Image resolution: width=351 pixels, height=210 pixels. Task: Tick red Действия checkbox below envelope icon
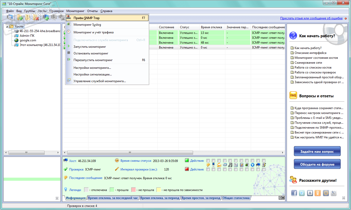[219, 169]
